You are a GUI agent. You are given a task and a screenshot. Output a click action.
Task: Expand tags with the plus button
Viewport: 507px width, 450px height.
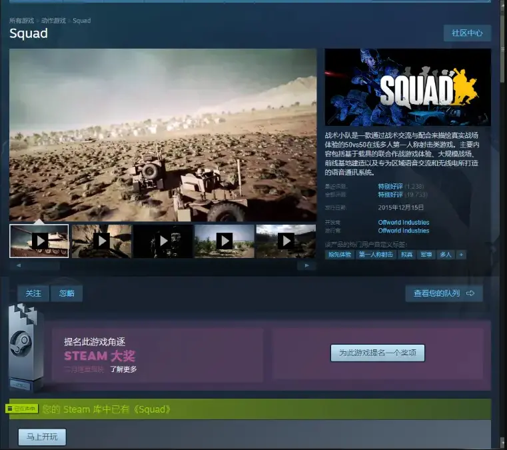(461, 255)
